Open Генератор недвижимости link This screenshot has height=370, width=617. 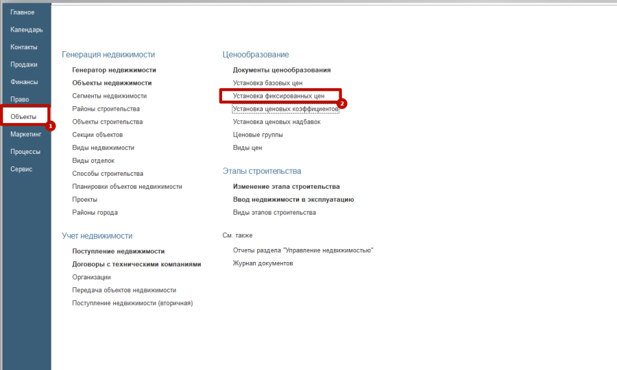coord(114,70)
